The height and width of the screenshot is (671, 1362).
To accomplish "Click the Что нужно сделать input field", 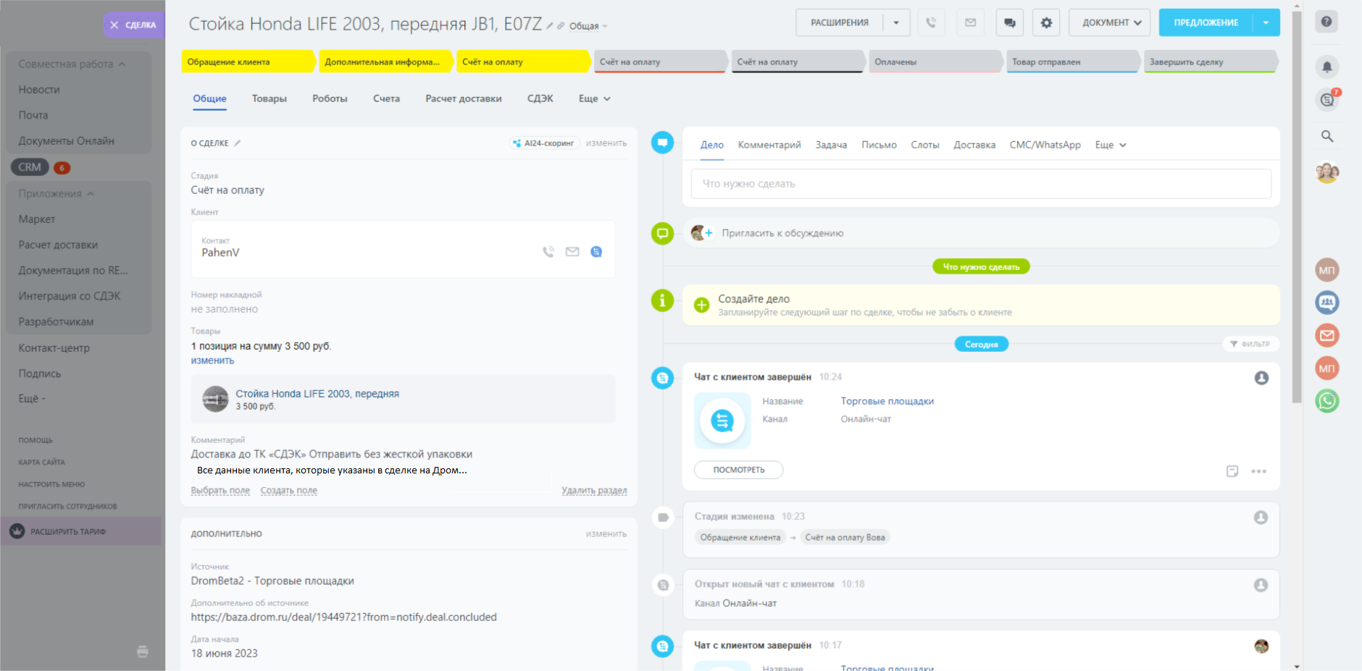I will coord(980,184).
